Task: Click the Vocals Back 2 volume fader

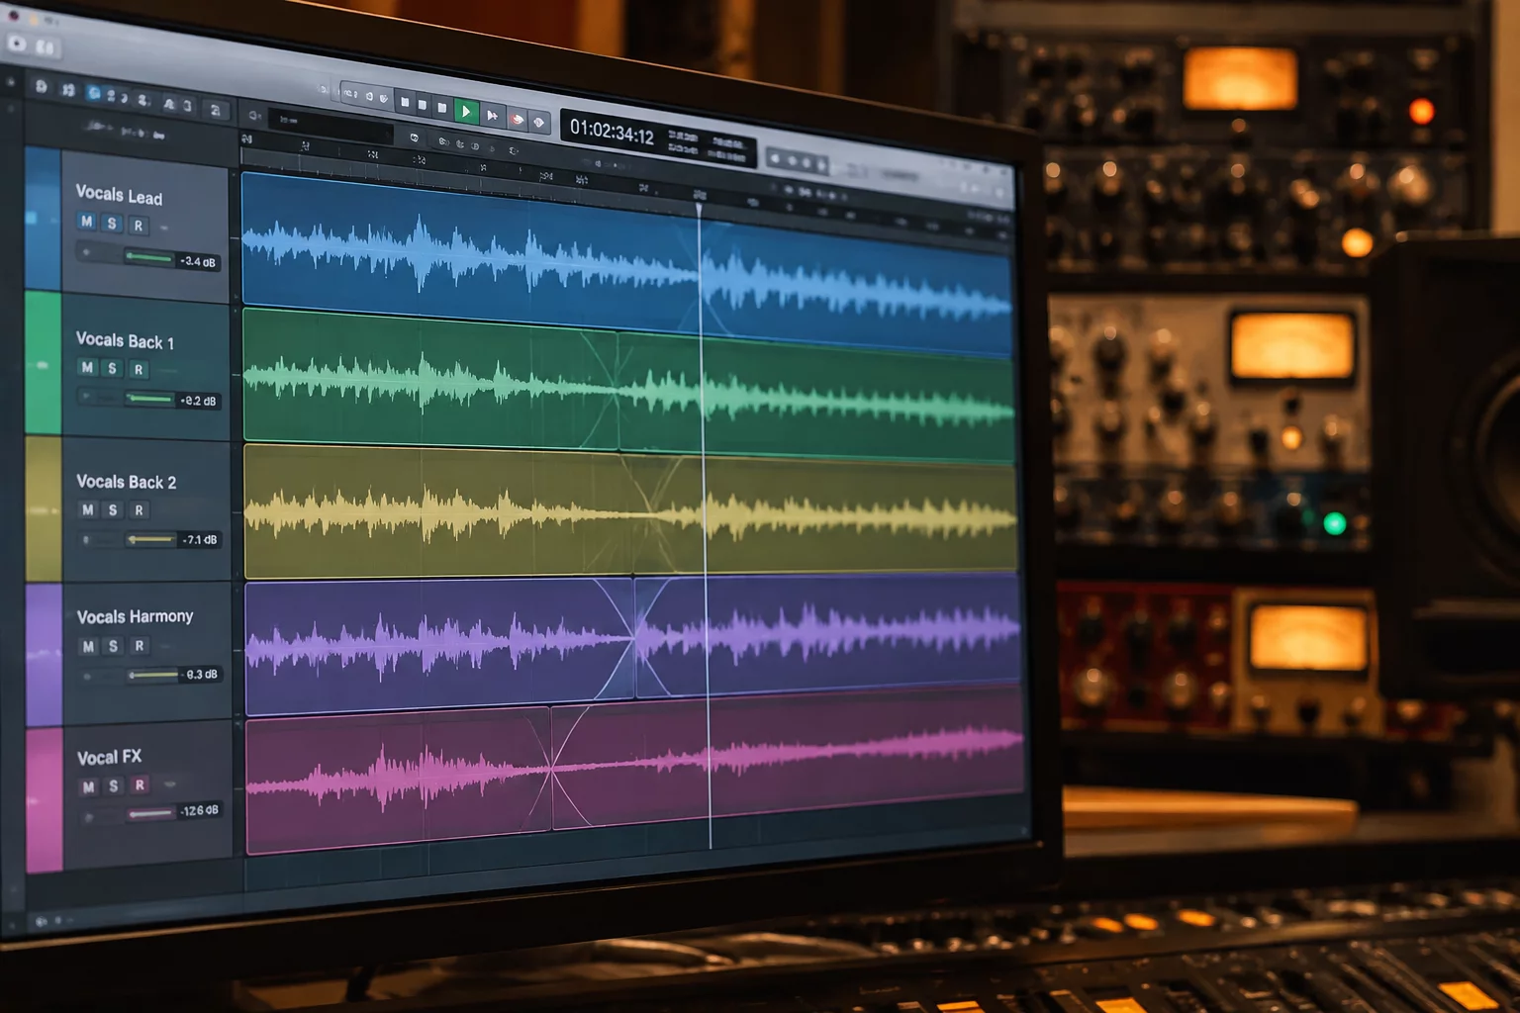Action: pos(150,539)
